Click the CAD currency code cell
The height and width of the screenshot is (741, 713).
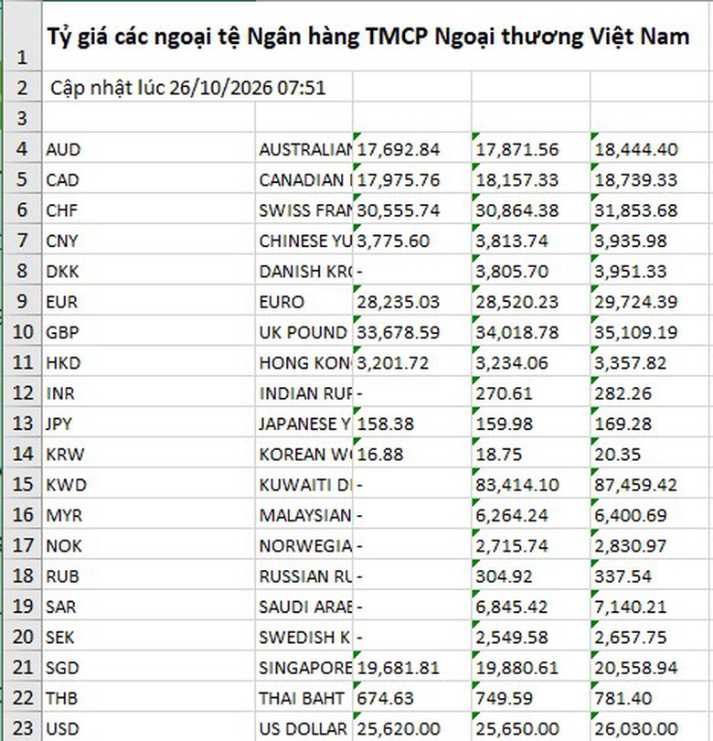point(148,178)
